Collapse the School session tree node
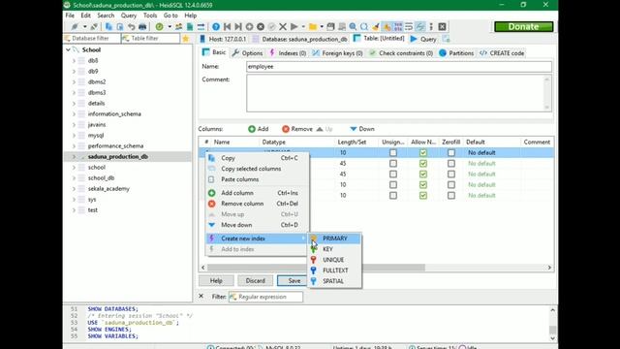Screen dimensions: 620x349 (68, 49)
